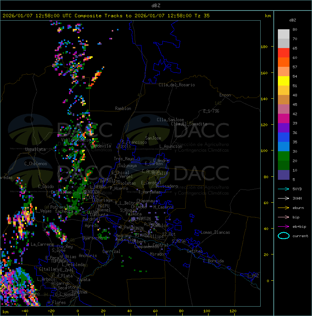Image resolution: width=312 pixels, height=316 pixels.
Task: Pick the mauve 45 dBZ swatch
Action: (283, 109)
